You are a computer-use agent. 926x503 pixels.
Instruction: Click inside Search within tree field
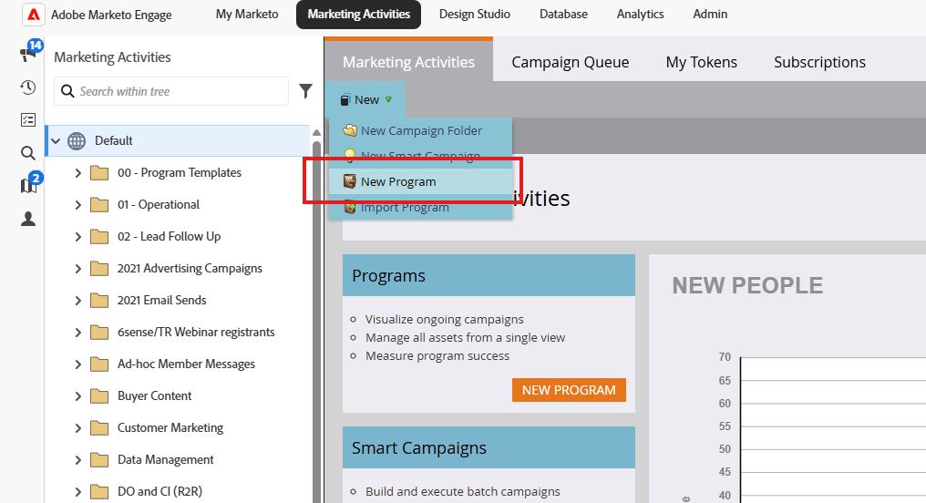[x=171, y=91]
